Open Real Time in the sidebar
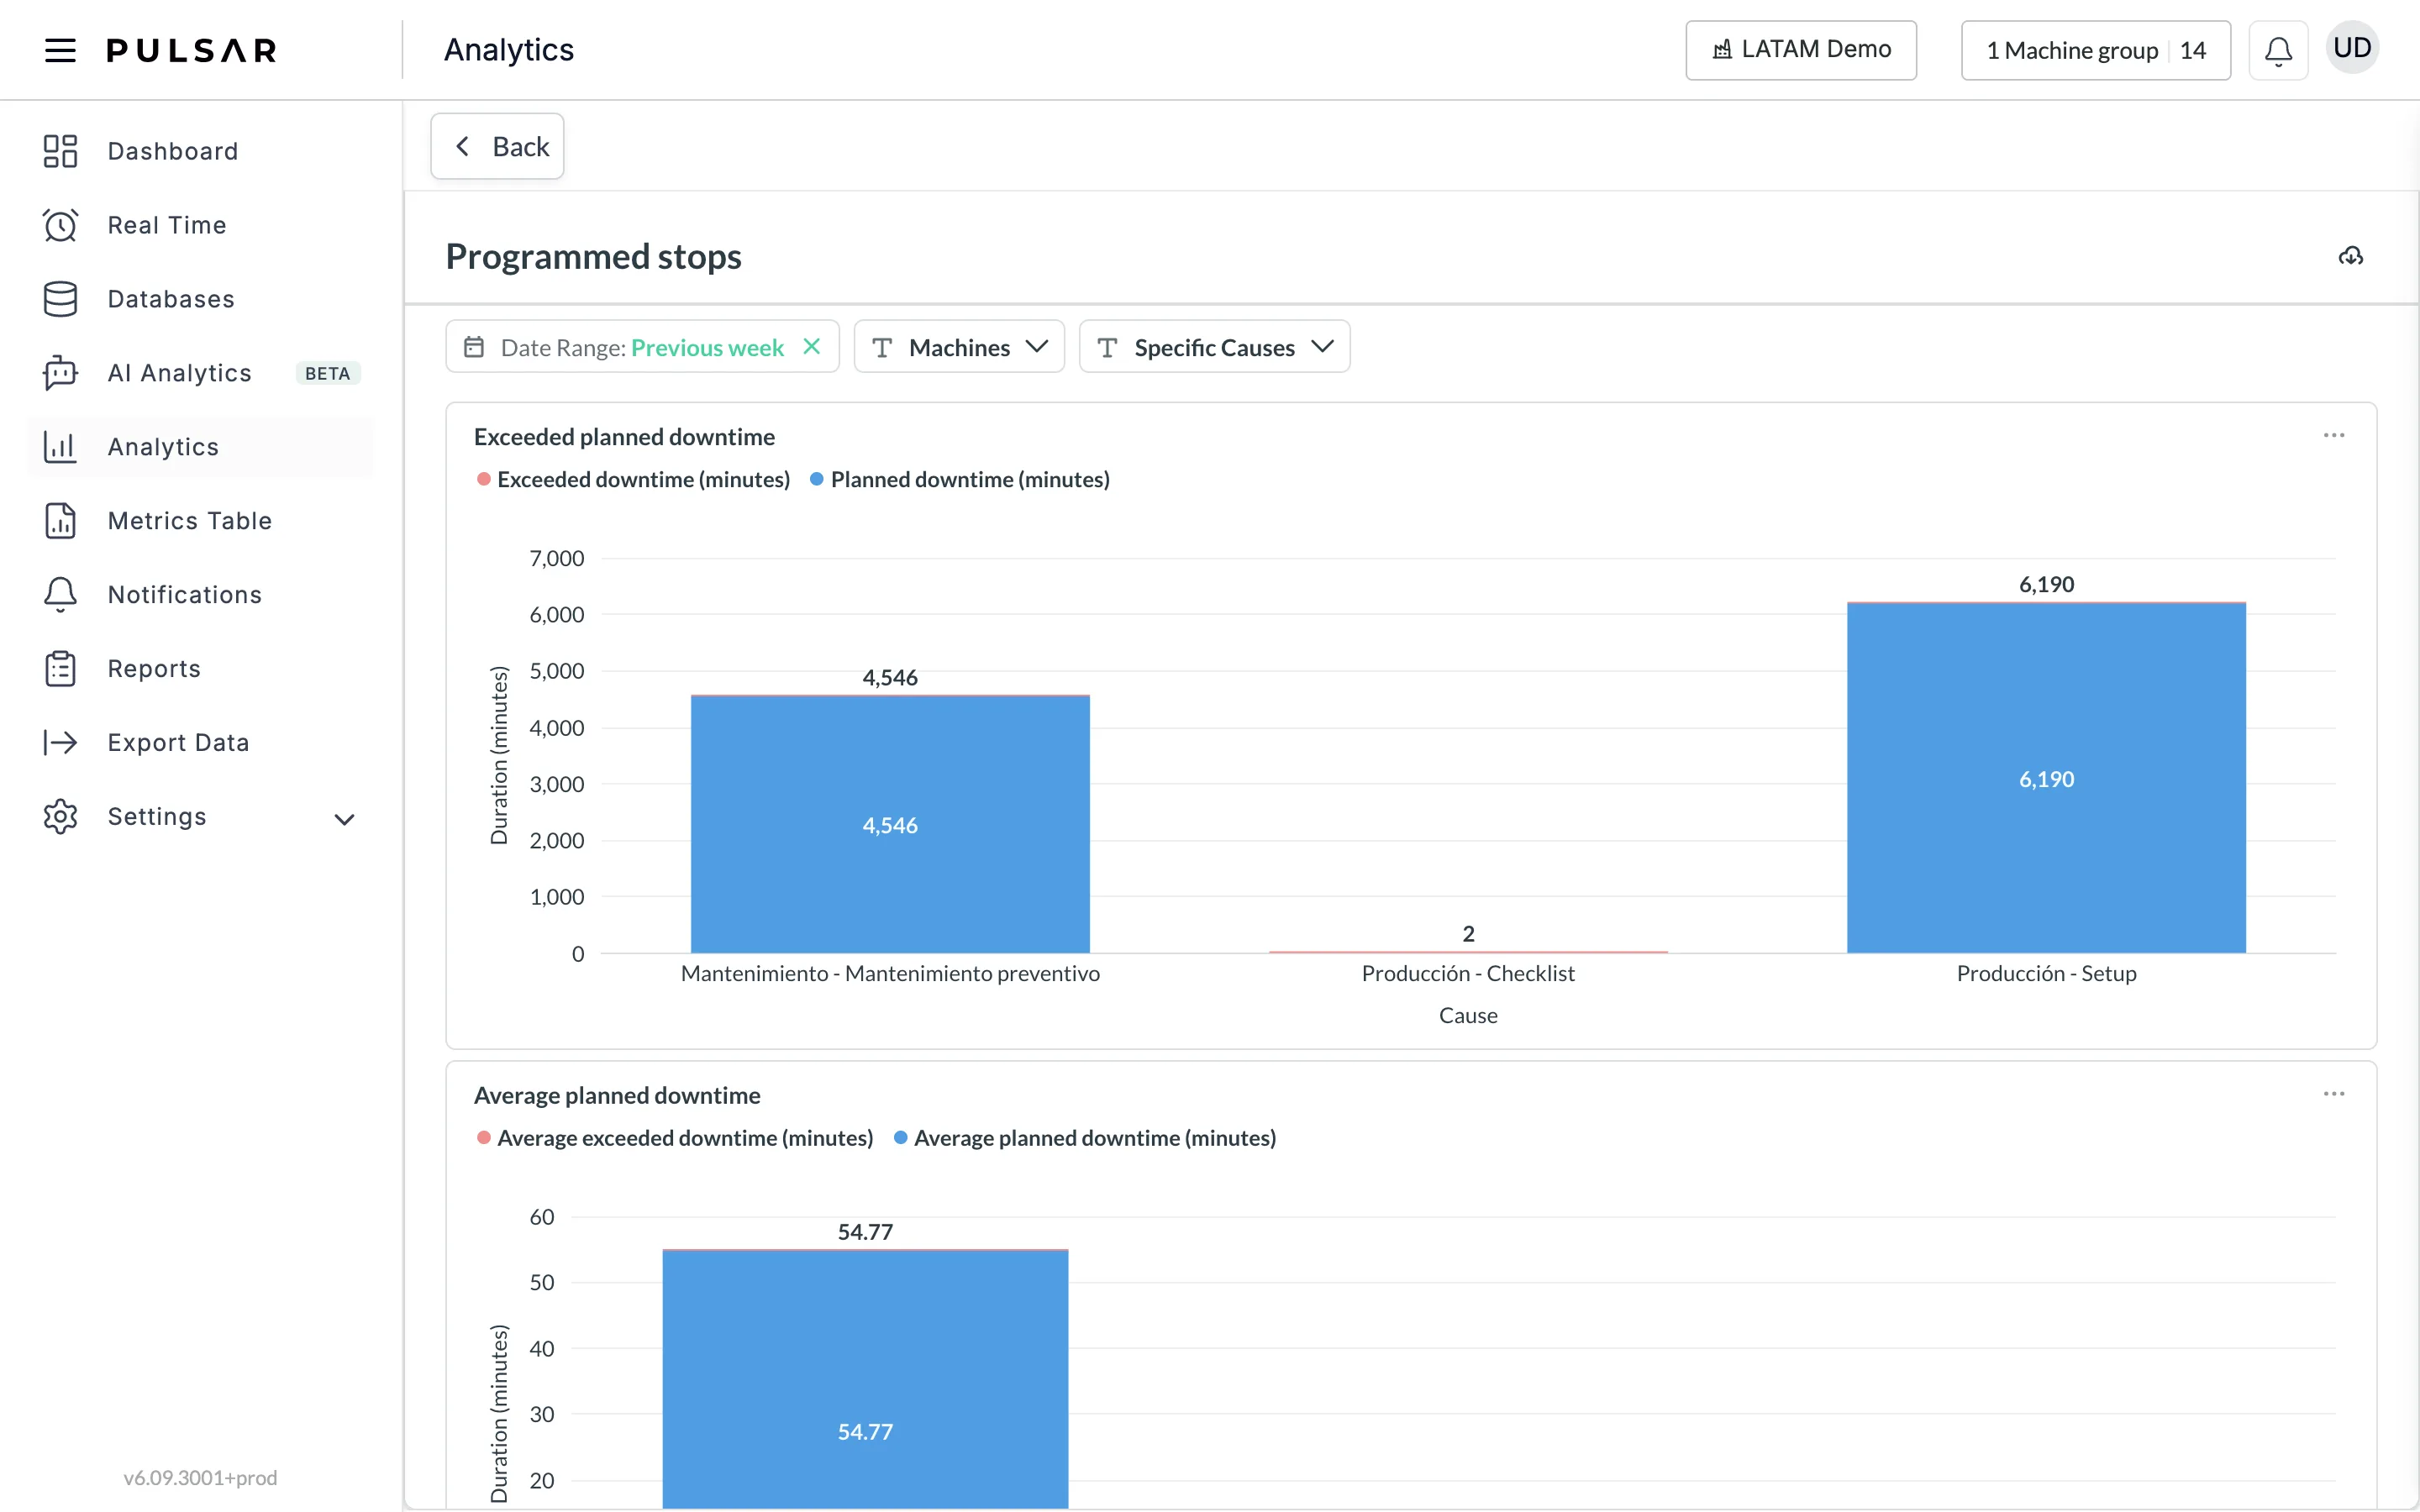2420x1512 pixels. [x=200, y=225]
